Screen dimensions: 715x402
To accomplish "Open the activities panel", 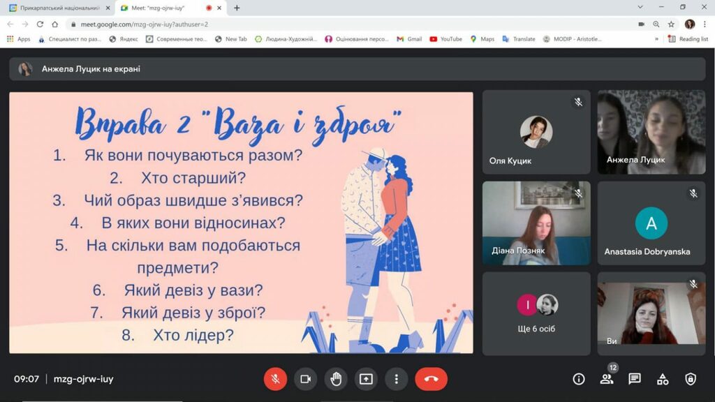I will tap(663, 379).
